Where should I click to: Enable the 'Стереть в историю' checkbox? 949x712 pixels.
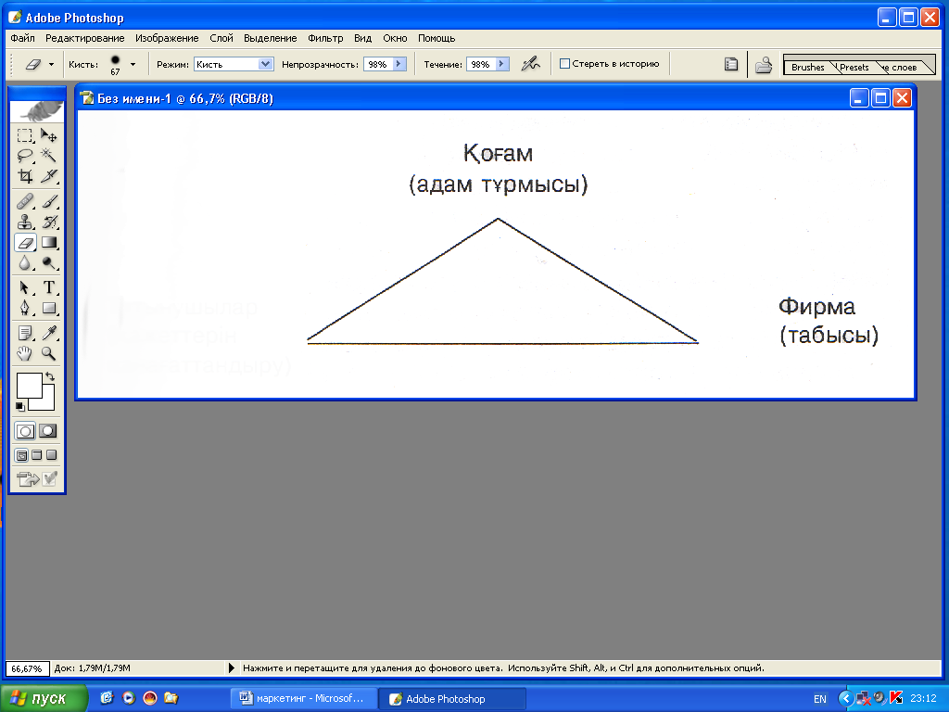564,64
